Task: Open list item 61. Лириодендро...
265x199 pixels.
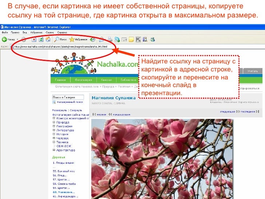Action: 66,196
